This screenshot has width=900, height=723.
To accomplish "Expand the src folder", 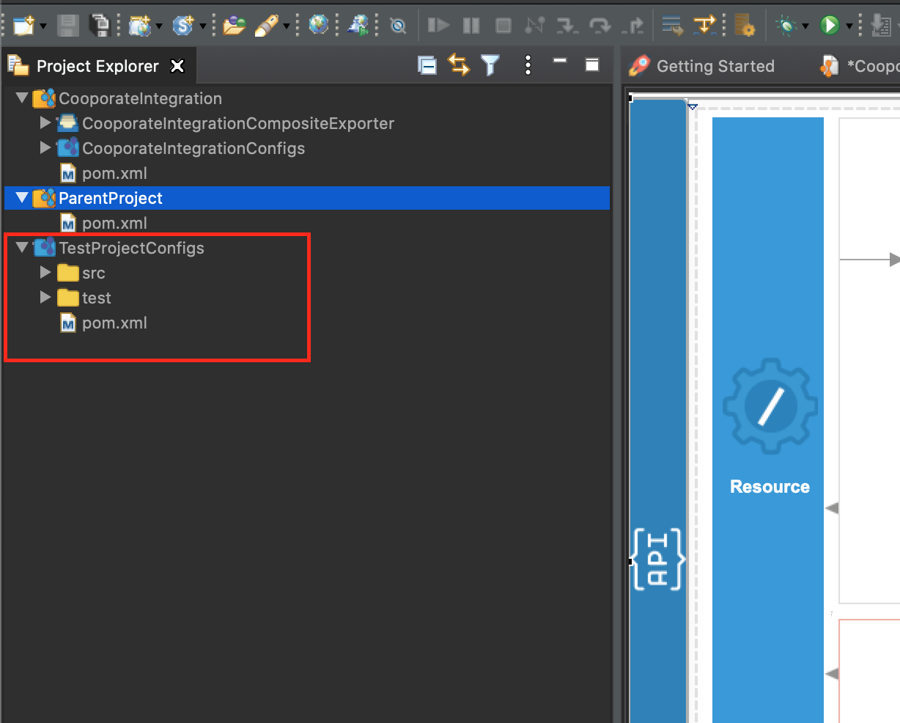I will pos(45,273).
